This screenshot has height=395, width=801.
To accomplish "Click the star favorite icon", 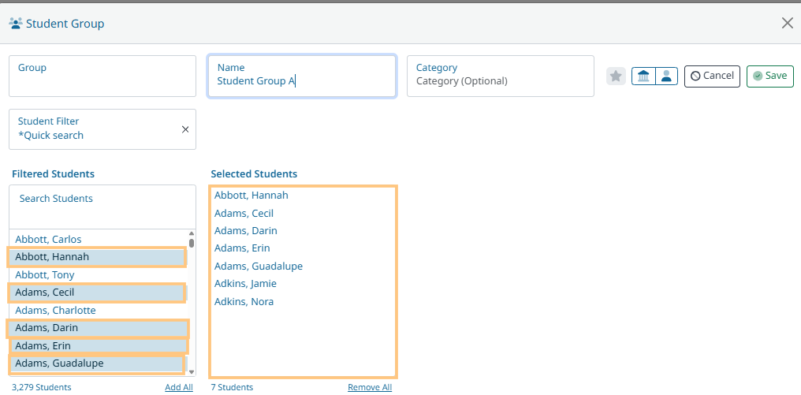I will click(616, 76).
